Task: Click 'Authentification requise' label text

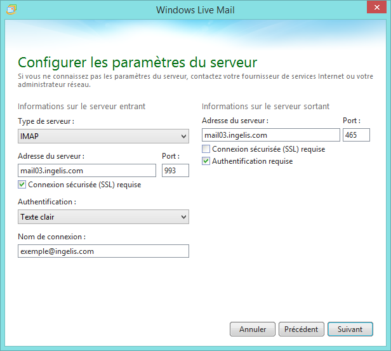Action: pos(253,161)
